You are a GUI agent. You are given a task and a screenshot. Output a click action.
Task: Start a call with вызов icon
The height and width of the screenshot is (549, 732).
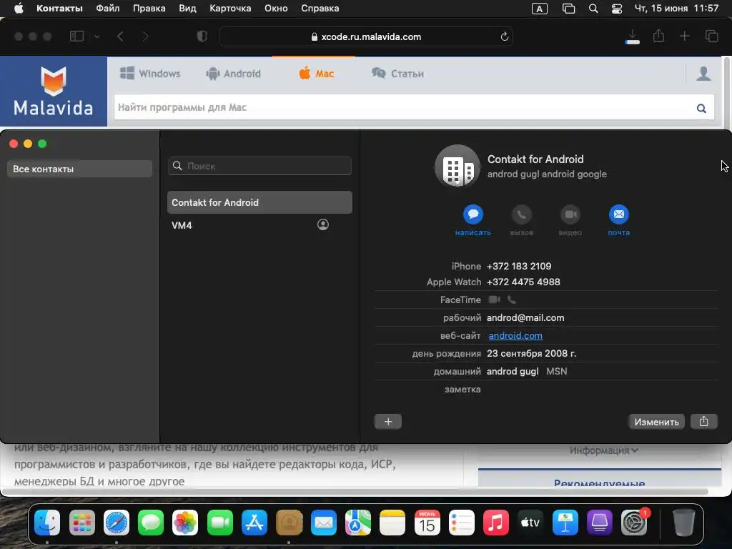pos(521,214)
